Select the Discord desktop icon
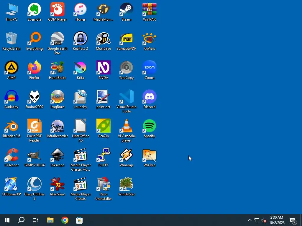Screen dimensions: 302x226 click(x=150, y=97)
